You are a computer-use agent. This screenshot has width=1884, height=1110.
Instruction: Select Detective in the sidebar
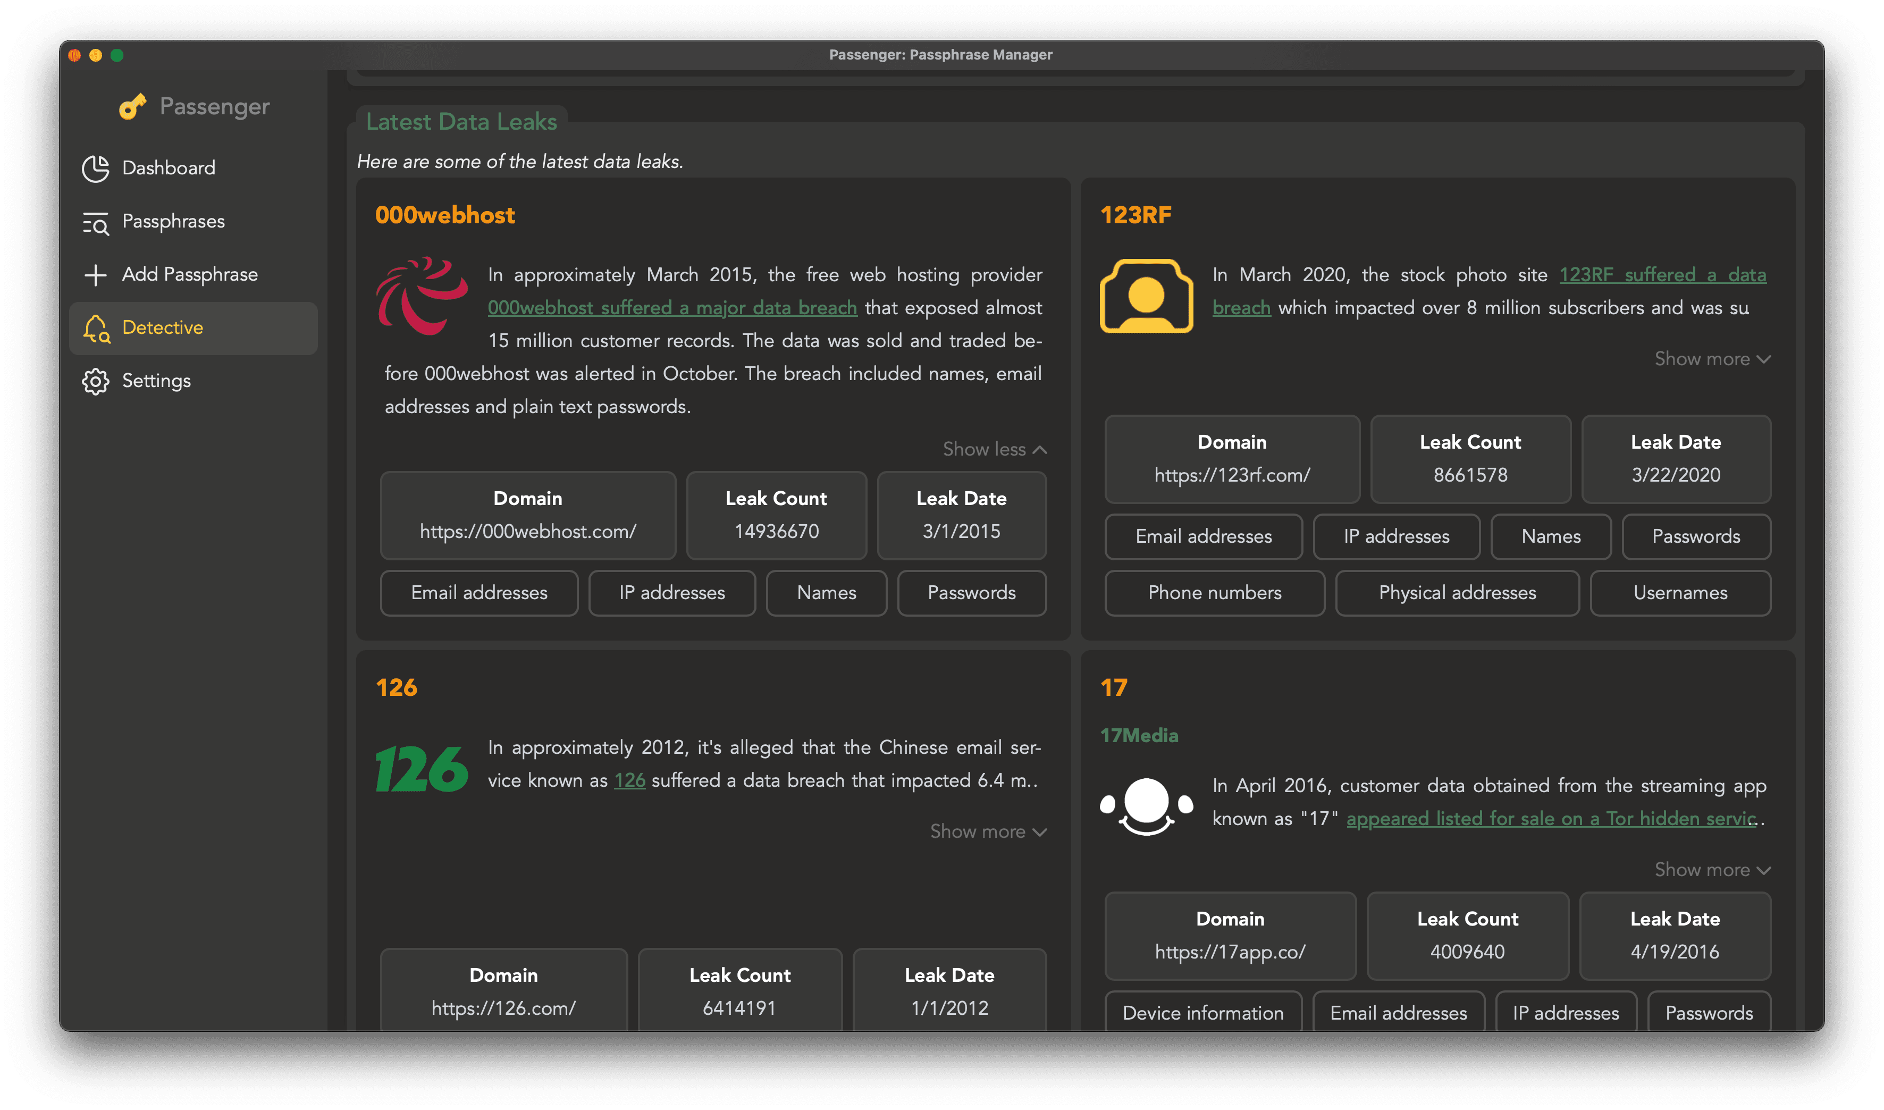193,329
